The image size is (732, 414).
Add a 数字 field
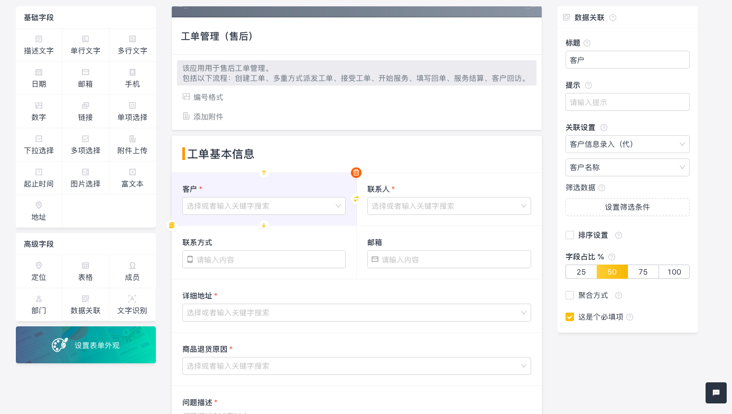click(x=39, y=111)
